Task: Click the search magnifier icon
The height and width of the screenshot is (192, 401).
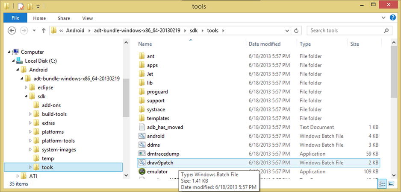Action: coord(386,31)
